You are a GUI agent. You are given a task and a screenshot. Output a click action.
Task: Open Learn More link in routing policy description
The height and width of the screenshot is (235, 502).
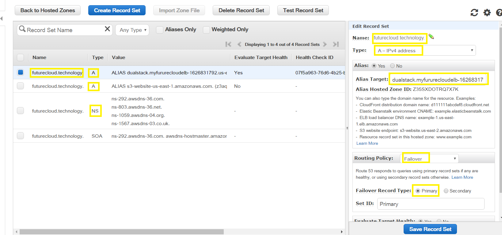click(462, 177)
